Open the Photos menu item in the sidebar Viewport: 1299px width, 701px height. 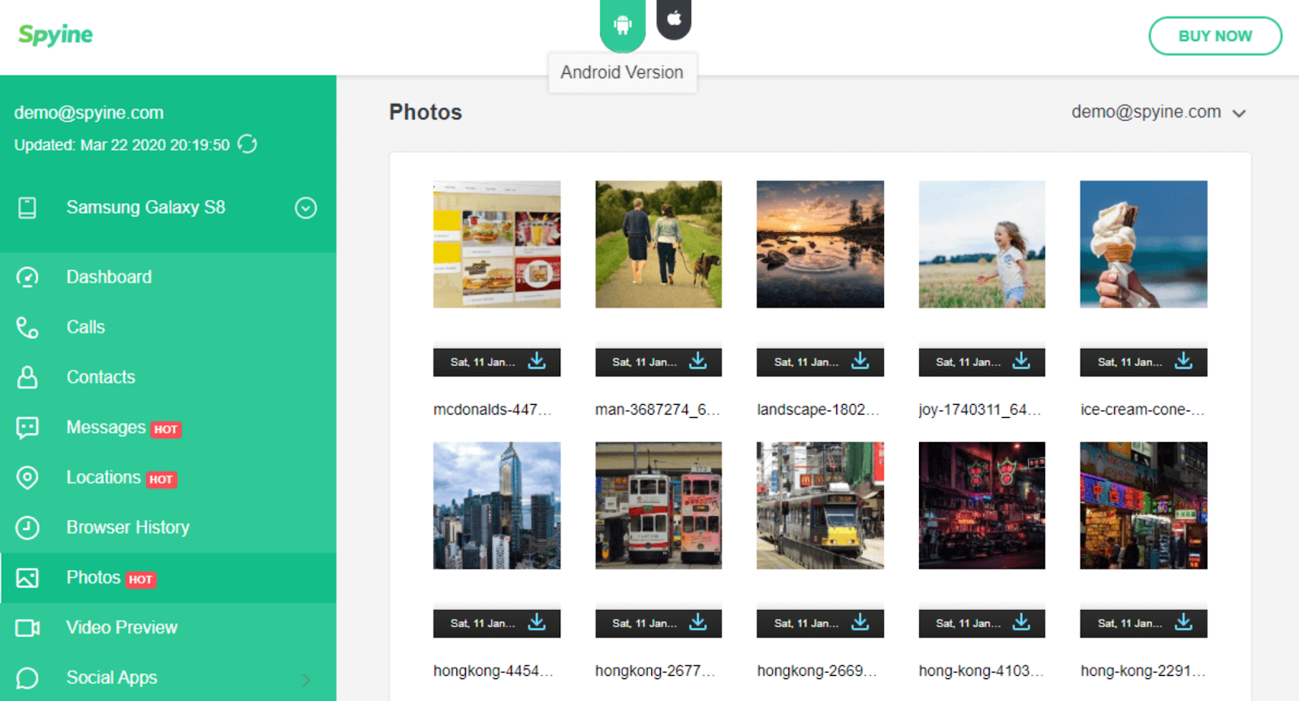coord(168,578)
